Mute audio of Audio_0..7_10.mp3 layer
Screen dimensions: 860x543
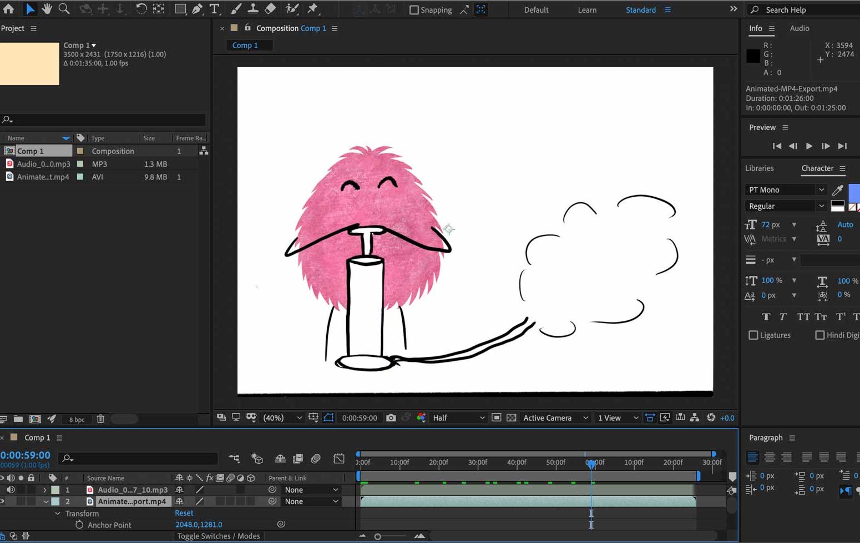11,490
